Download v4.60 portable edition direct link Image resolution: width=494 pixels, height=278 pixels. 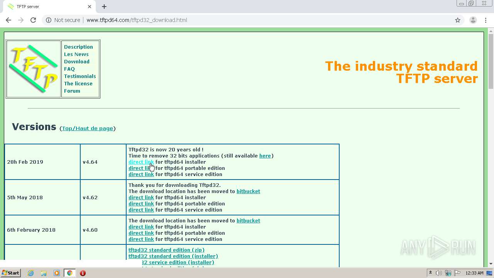141,233
